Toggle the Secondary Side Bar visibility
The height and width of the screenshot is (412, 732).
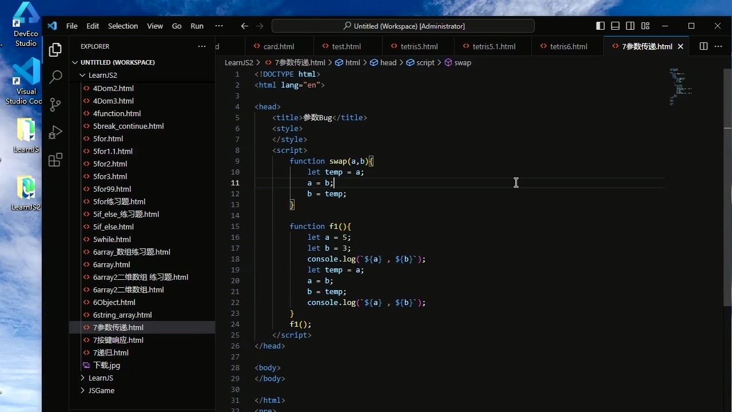tap(630, 26)
